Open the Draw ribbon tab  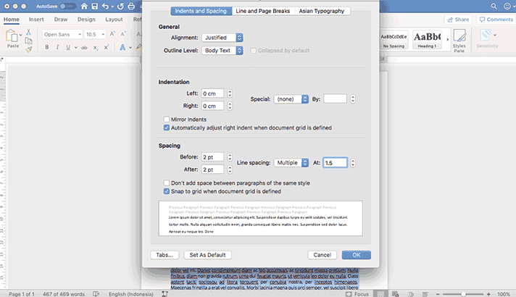(x=61, y=20)
